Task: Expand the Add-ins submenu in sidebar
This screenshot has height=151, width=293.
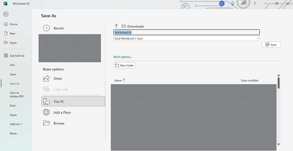Action: [16, 124]
